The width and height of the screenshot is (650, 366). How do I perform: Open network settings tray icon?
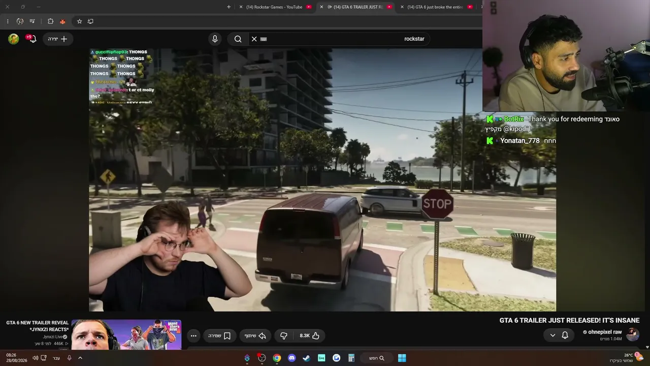point(44,358)
